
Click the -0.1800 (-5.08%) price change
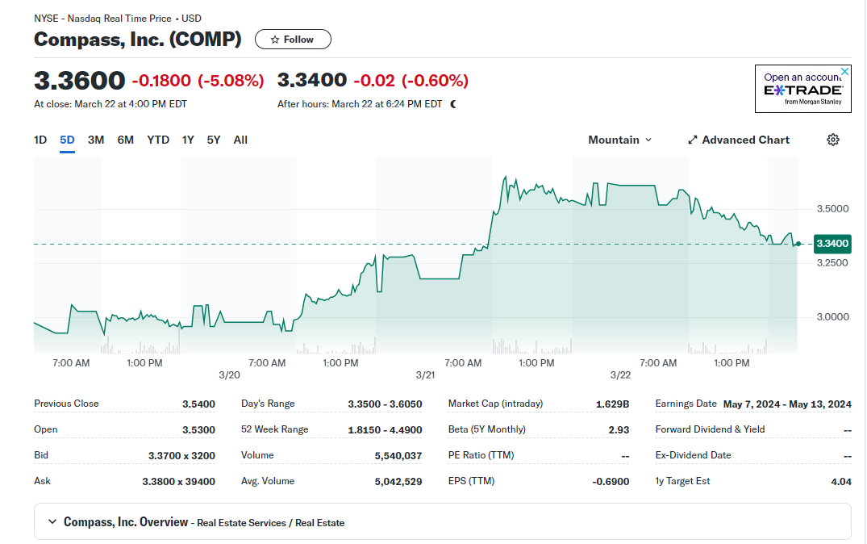click(x=198, y=81)
